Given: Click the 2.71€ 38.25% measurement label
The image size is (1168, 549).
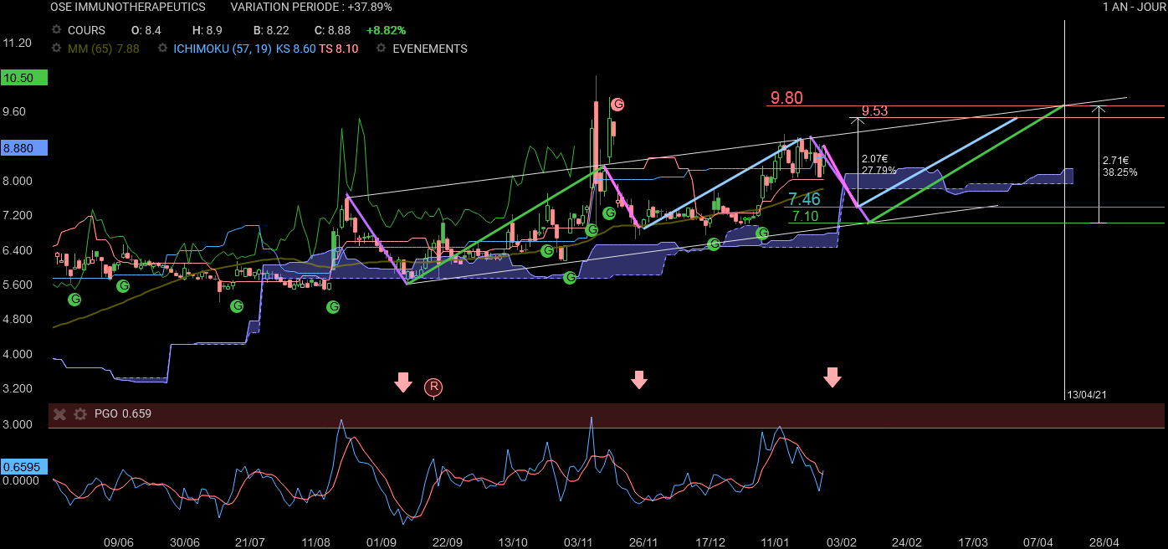Looking at the screenshot, I should 1119,166.
